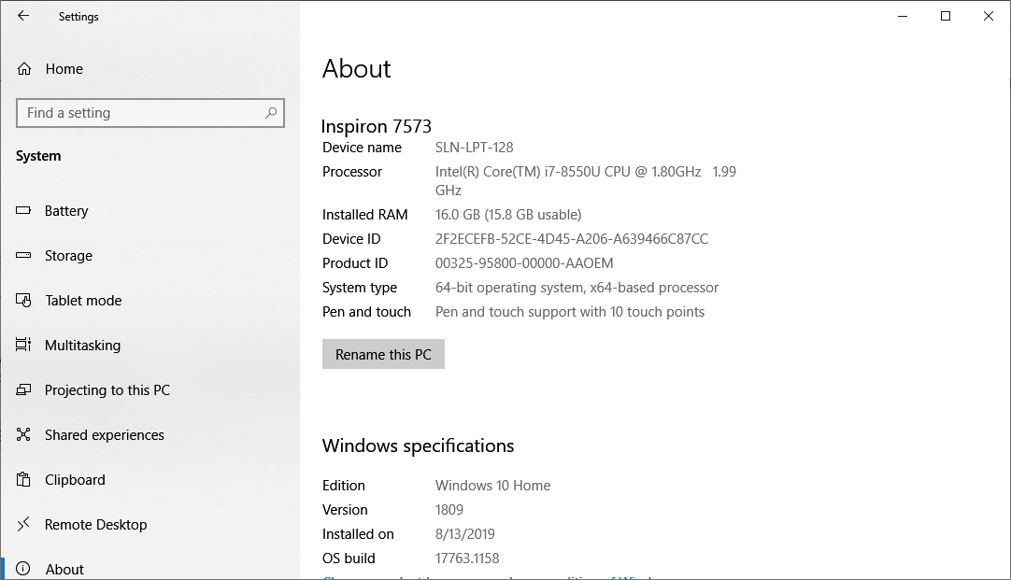The height and width of the screenshot is (580, 1011).
Task: Click the 16.0 GB installed RAM value
Action: pos(508,215)
